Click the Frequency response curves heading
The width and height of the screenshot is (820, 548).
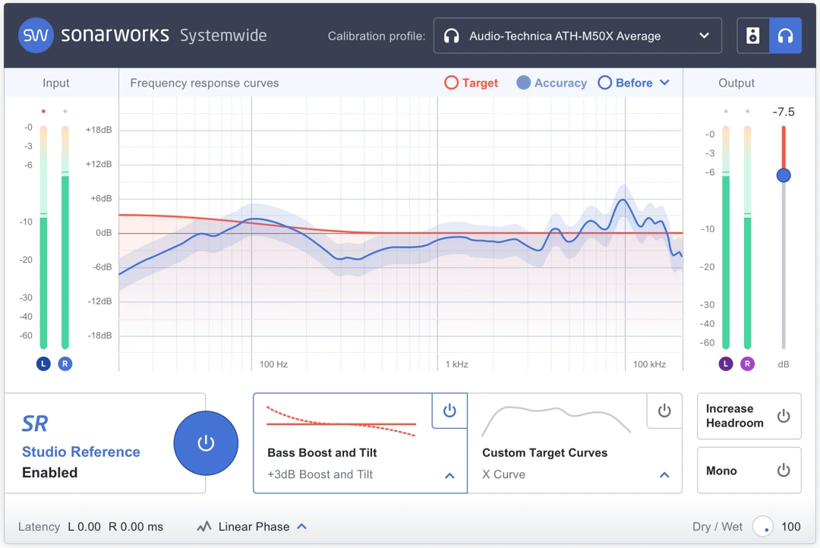204,83
